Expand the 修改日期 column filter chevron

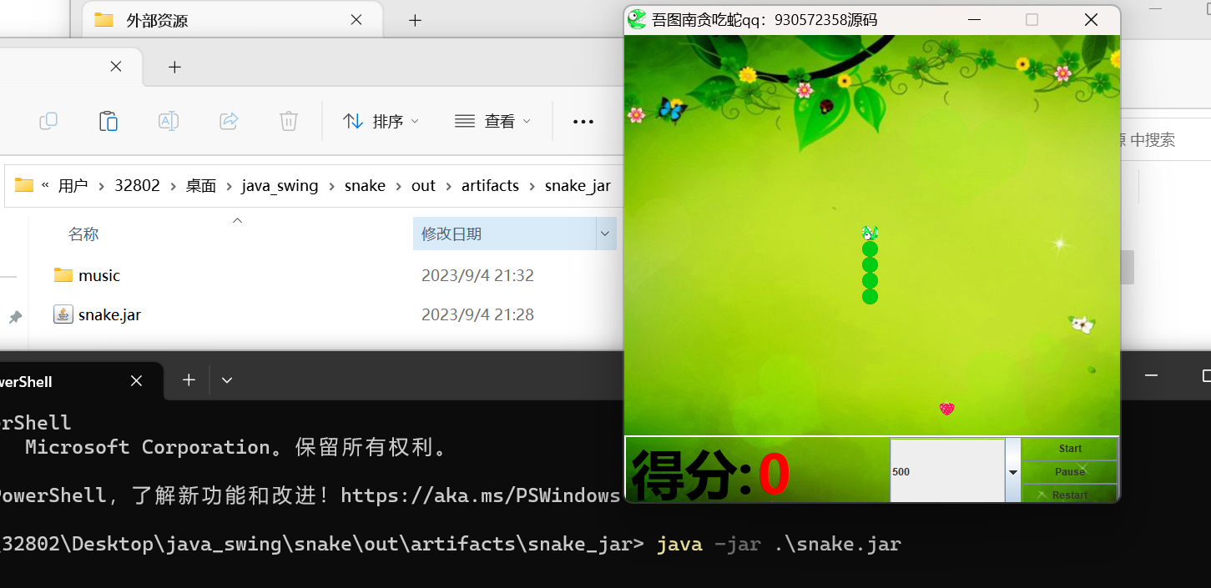point(605,234)
